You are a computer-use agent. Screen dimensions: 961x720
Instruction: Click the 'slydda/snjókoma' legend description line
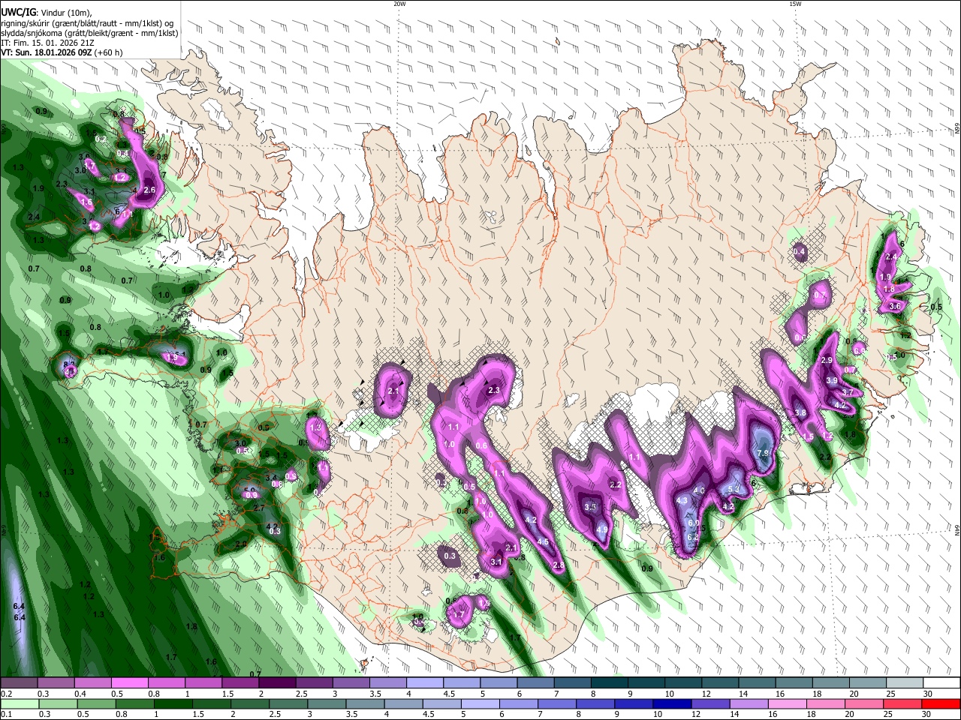click(x=89, y=33)
